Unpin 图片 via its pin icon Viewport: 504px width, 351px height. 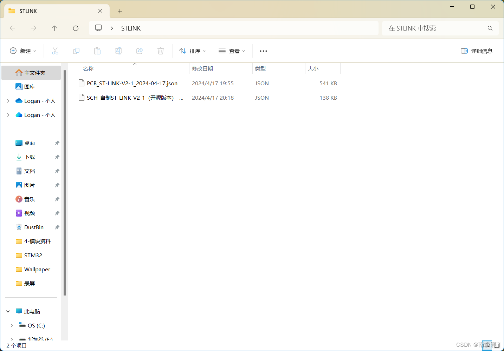pos(57,185)
